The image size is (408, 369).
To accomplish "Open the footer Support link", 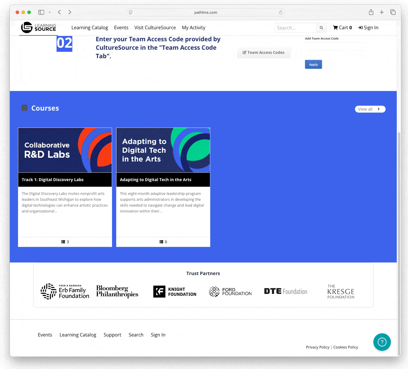I will tap(113, 335).
